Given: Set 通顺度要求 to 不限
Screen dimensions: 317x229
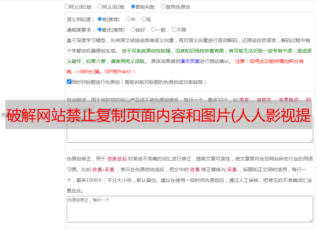Looking at the screenshot, I should (x=174, y=30).
